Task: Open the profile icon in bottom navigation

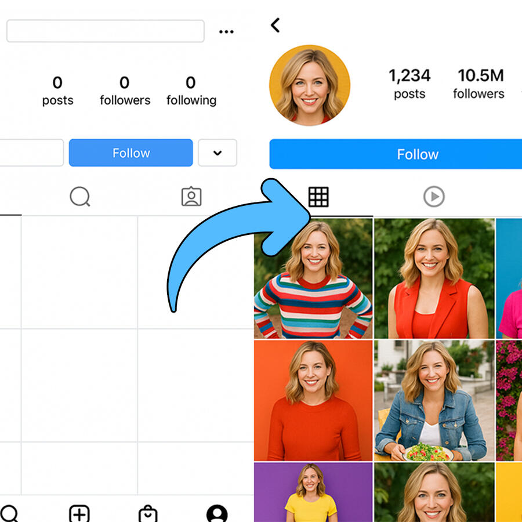Action: (217, 514)
